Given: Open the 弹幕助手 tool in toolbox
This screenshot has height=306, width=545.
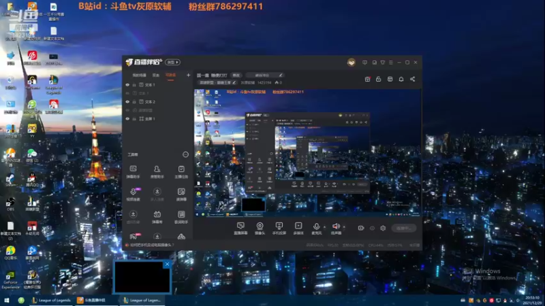Looking at the screenshot, I should pos(133,171).
